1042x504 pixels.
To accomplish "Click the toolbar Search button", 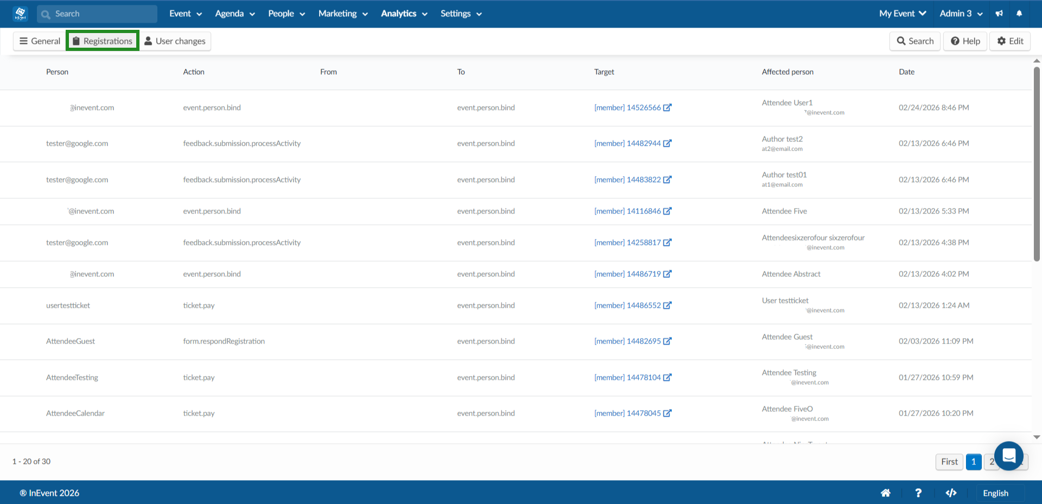I will click(x=915, y=41).
